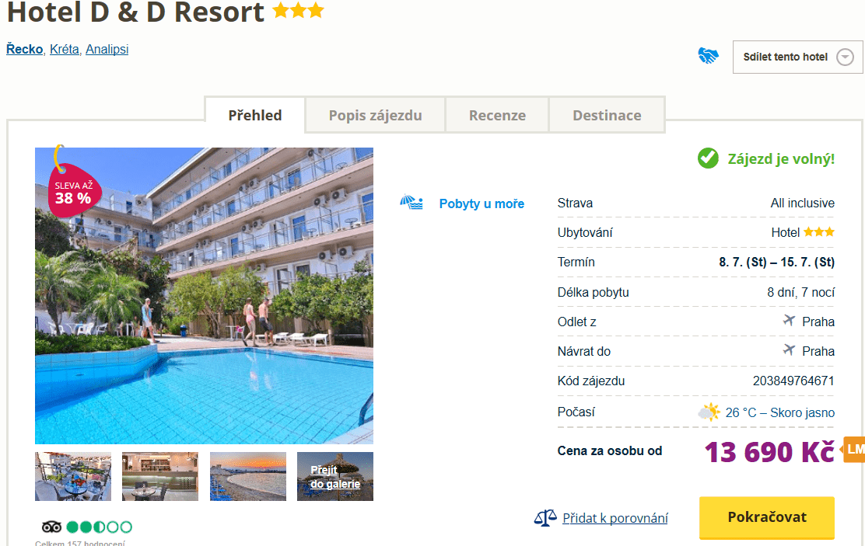Viewport: 865px width, 546px height.
Task: Click the yellow Pokračovat button
Action: [x=767, y=517]
